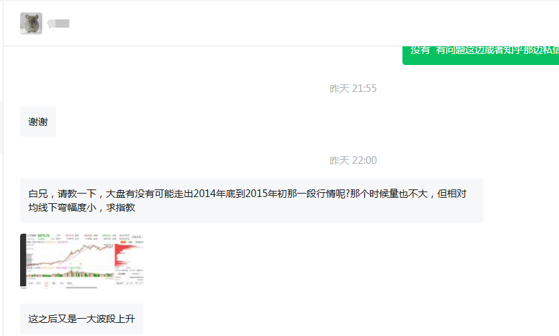The image size is (559, 336).
Task: Click the empty header area right of the contact name
Action: click(x=314, y=24)
